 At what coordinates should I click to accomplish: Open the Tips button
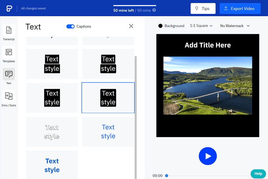[203, 8]
